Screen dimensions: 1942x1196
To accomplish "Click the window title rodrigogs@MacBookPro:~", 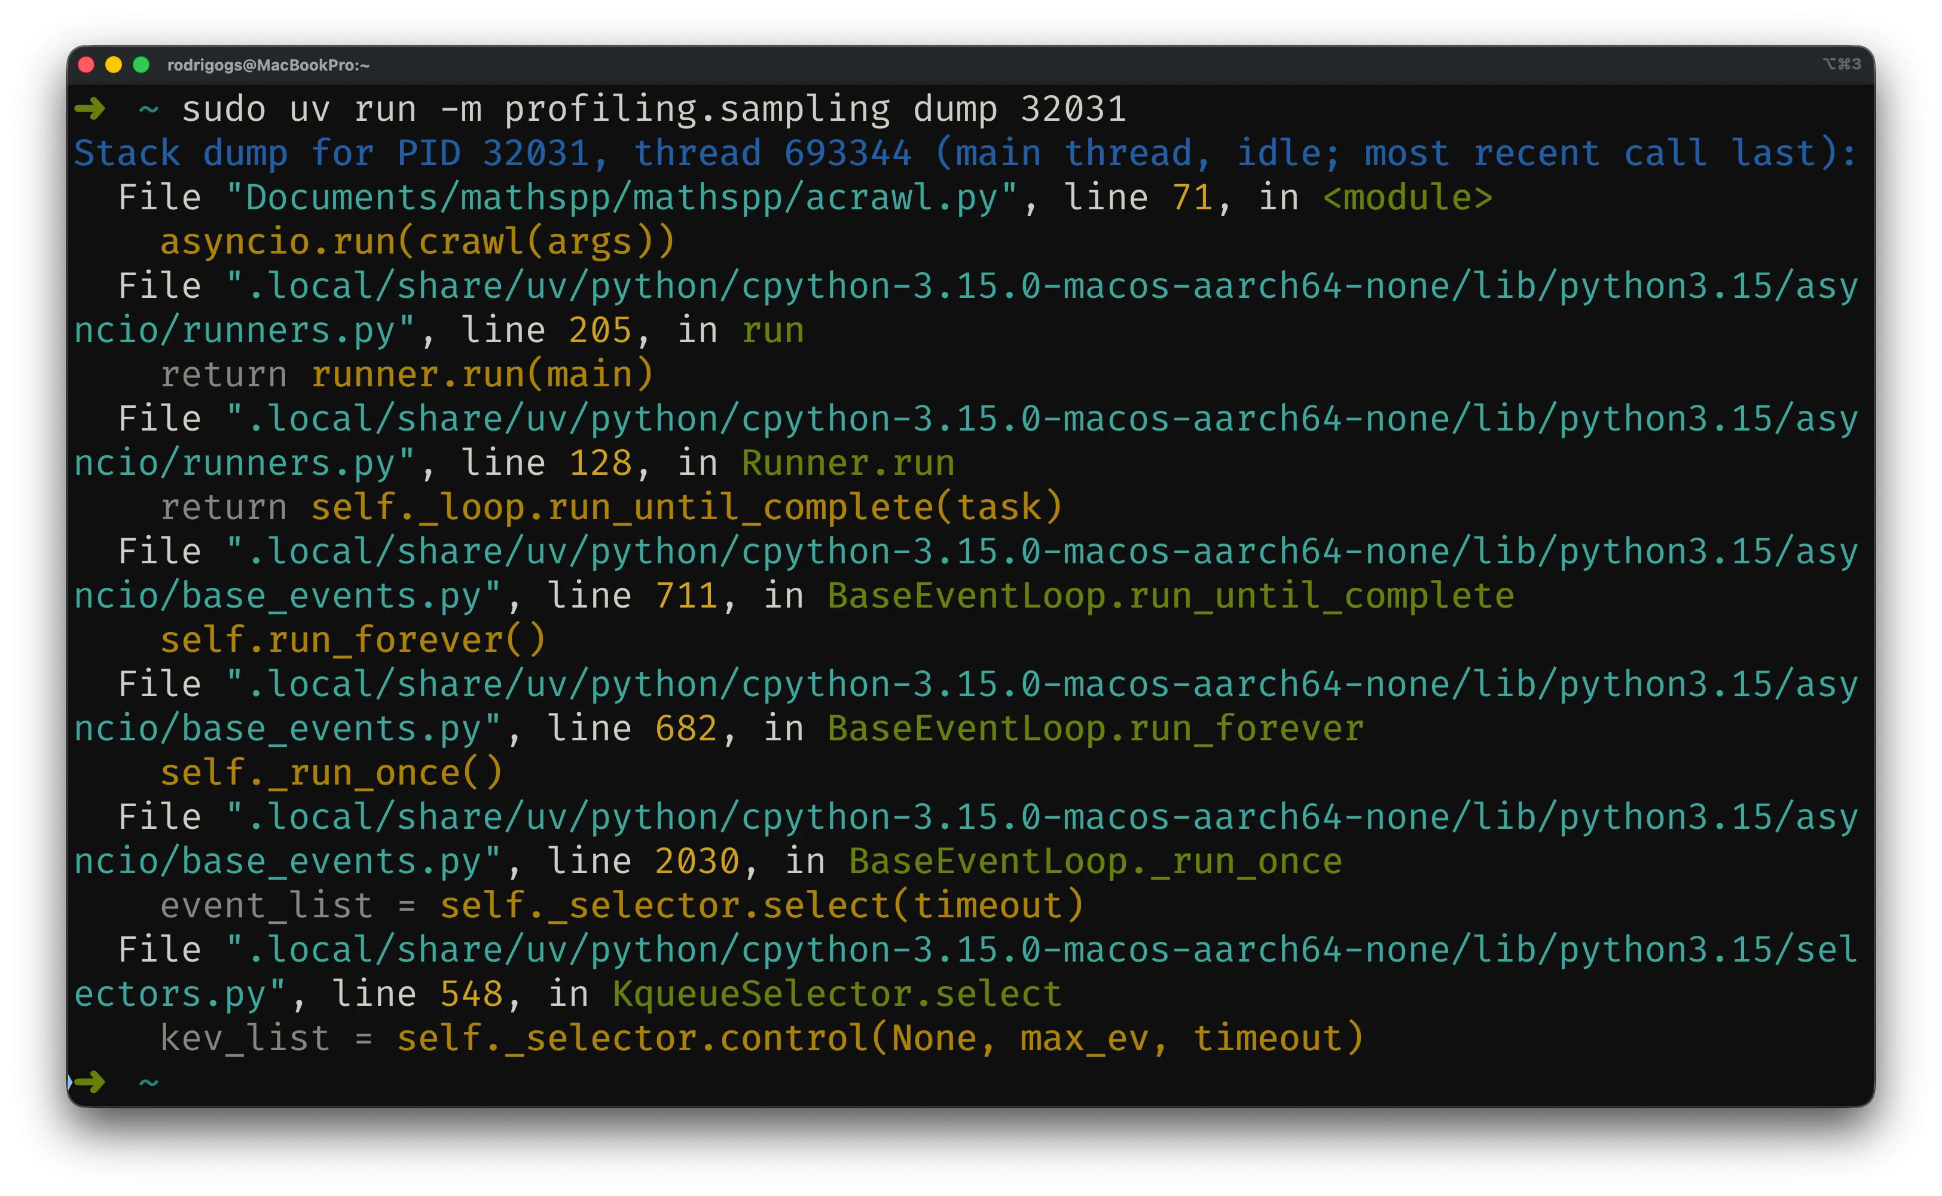I will (268, 65).
